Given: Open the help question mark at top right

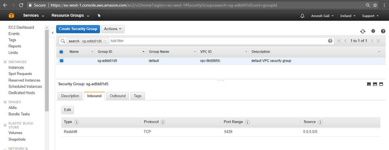Looking at the screenshot, I should click(383, 31).
